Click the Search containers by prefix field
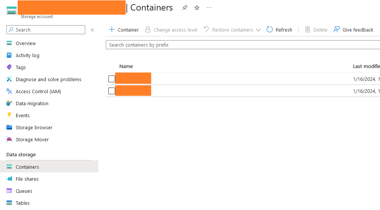The height and width of the screenshot is (210, 380). click(x=243, y=45)
